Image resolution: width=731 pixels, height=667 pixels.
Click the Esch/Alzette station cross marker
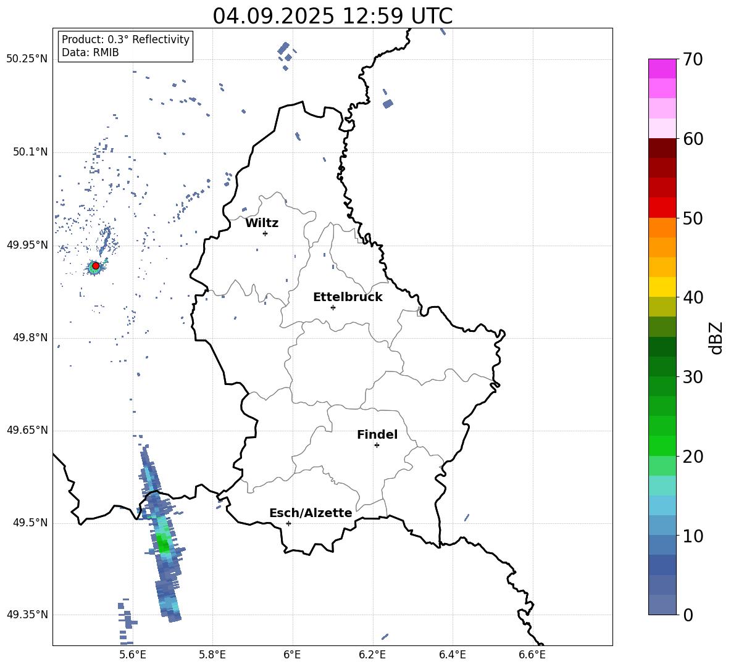click(x=288, y=523)
